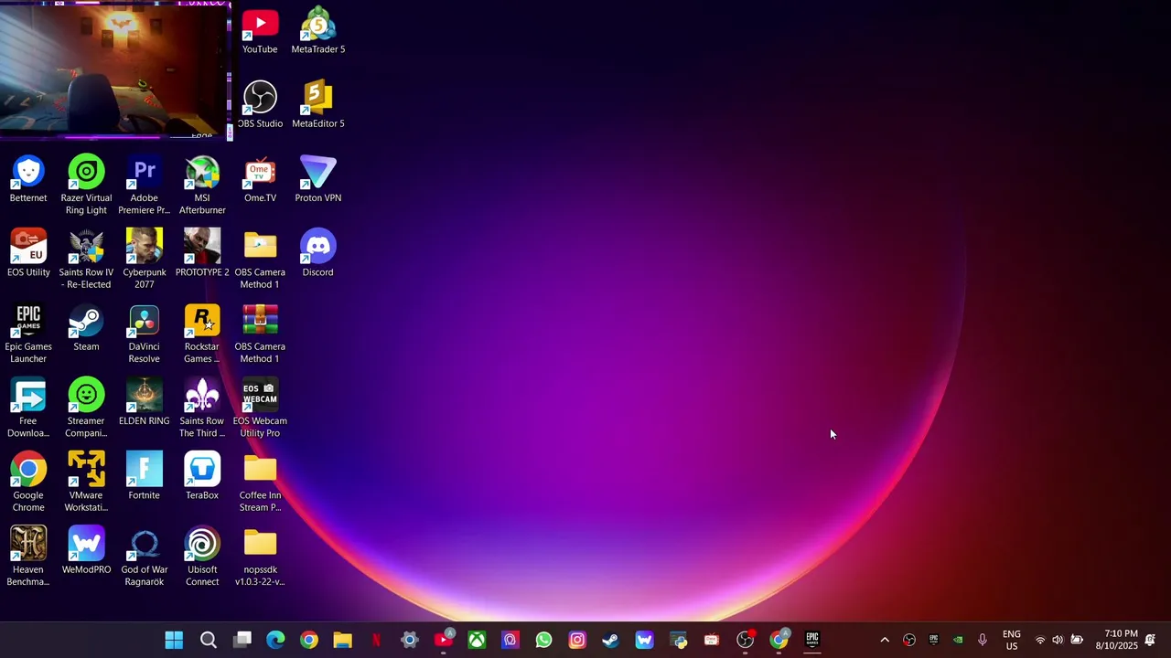Open WhatsApp from the taskbar
This screenshot has width=1171, height=658.
click(543, 640)
